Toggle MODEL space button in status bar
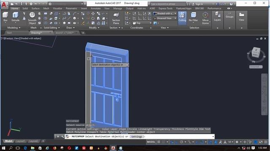This screenshot has height=151, width=270. (151, 142)
